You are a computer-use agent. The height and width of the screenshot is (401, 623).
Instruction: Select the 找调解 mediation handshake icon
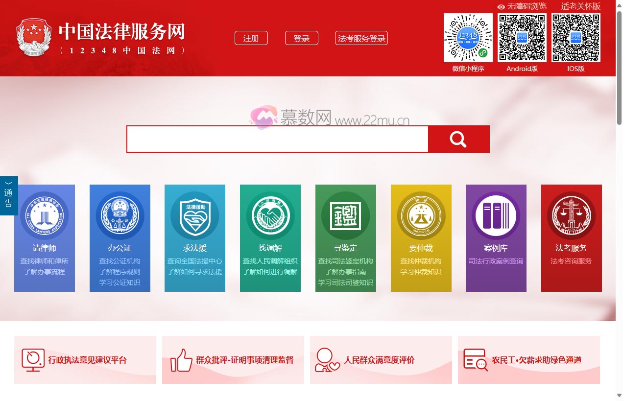tap(270, 214)
